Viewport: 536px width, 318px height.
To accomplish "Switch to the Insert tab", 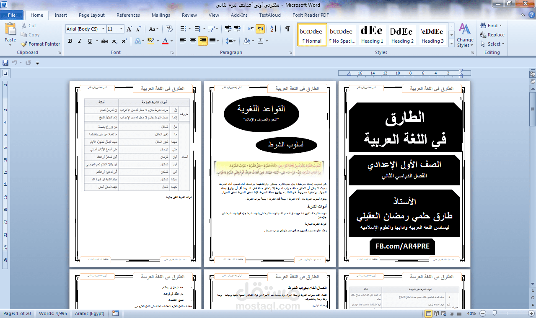I will click(x=61, y=15).
